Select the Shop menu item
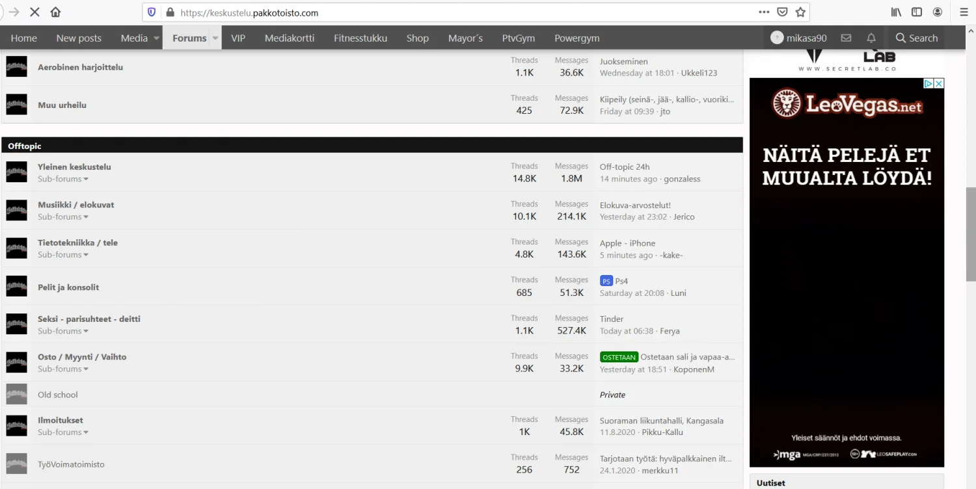The height and width of the screenshot is (489, 976). pyautogui.click(x=417, y=38)
